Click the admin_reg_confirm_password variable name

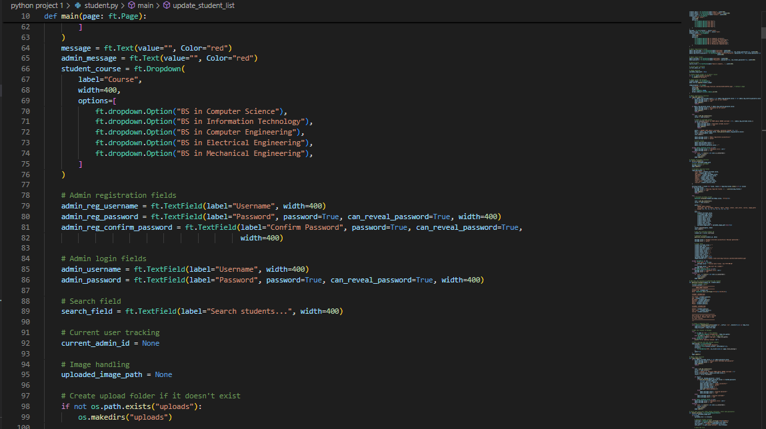coord(116,227)
